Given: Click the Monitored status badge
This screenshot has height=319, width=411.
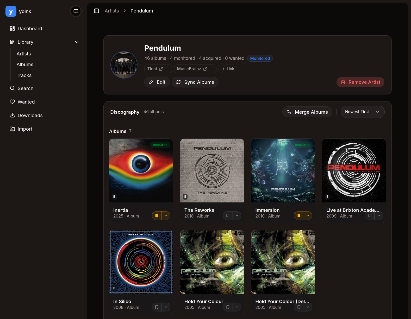Looking at the screenshot, I should tap(260, 58).
